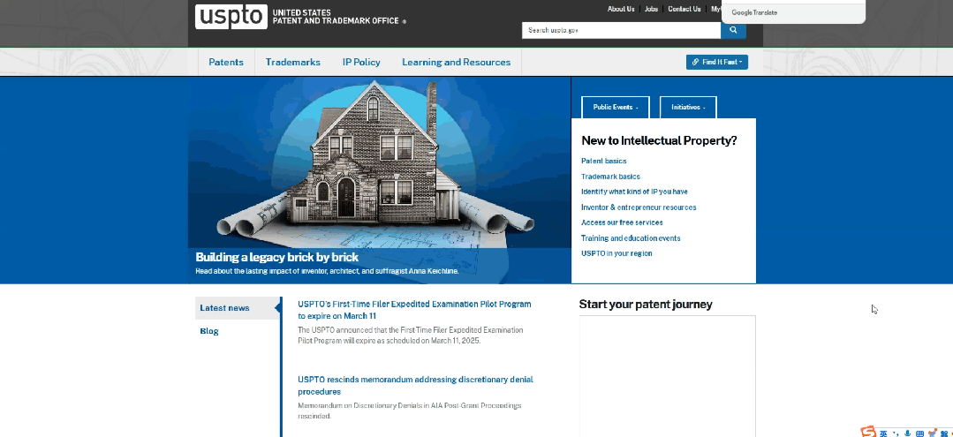Image resolution: width=953 pixels, height=437 pixels.
Task: Click Access our free services link
Action: [622, 222]
